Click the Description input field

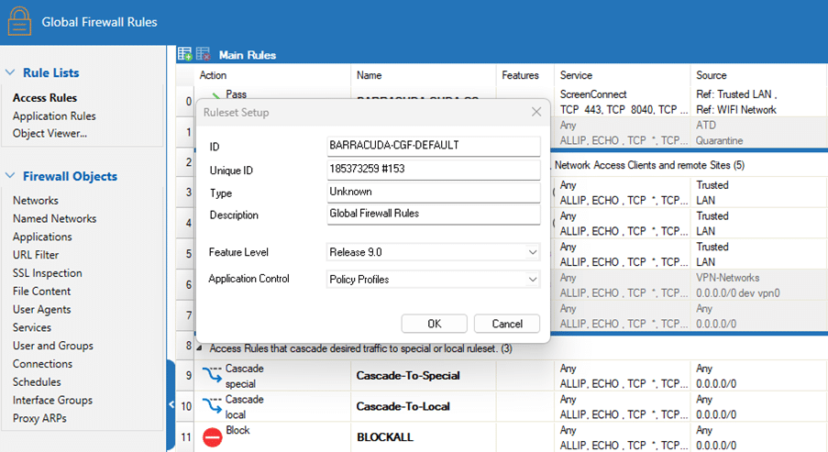coord(434,214)
